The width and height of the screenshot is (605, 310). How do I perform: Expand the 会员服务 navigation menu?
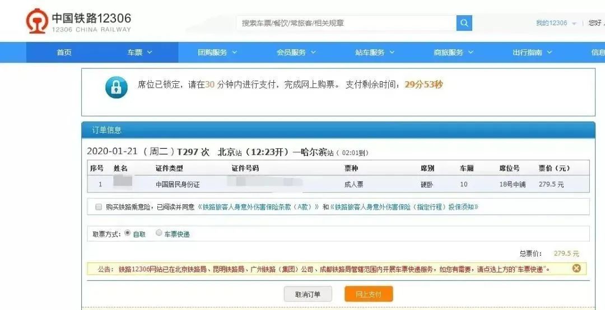coord(296,53)
